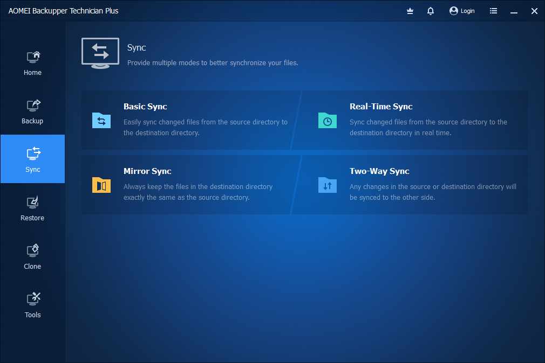Open the main menu list icon

click(493, 11)
